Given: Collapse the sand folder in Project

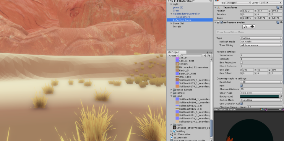Looking at the screenshot, I should coord(171,96).
